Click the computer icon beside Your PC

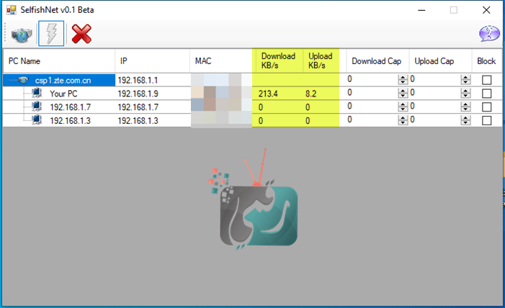click(37, 94)
